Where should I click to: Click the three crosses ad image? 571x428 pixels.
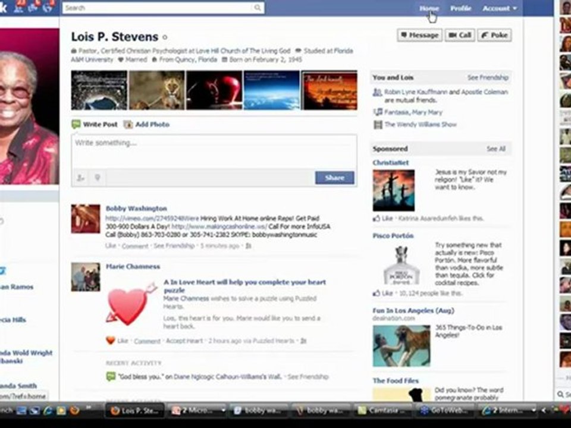[x=394, y=190]
